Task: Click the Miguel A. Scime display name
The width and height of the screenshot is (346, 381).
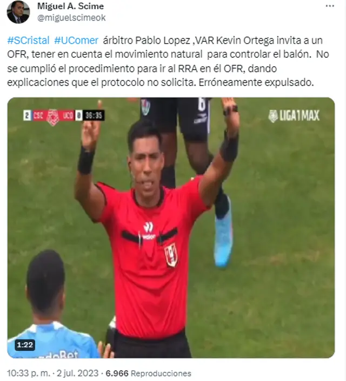Action: point(70,6)
